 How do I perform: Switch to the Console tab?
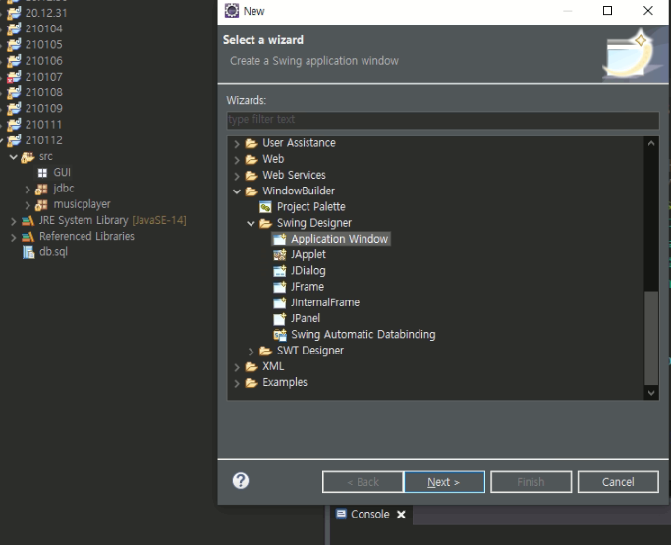coord(369,514)
